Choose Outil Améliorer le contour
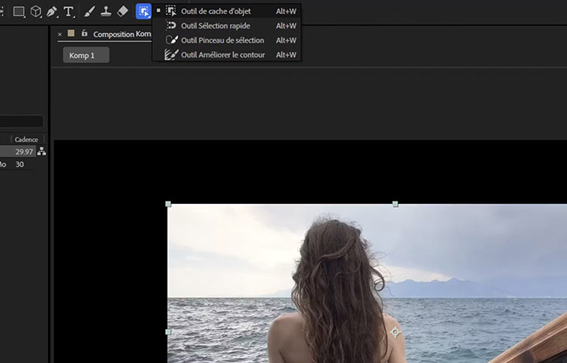Viewport: 567px width, 363px height. coord(222,55)
